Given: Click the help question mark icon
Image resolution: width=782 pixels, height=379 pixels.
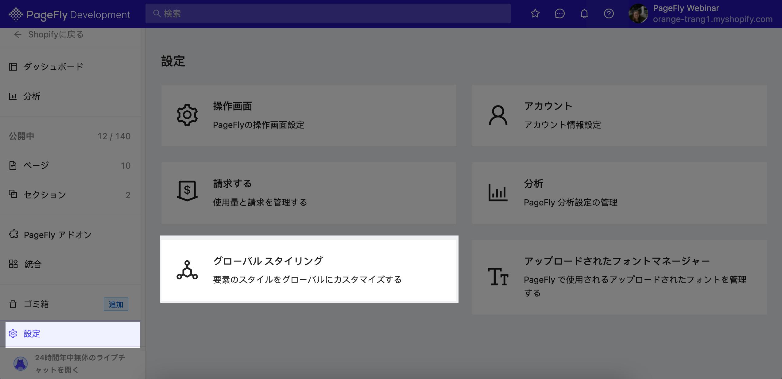Looking at the screenshot, I should [x=609, y=13].
